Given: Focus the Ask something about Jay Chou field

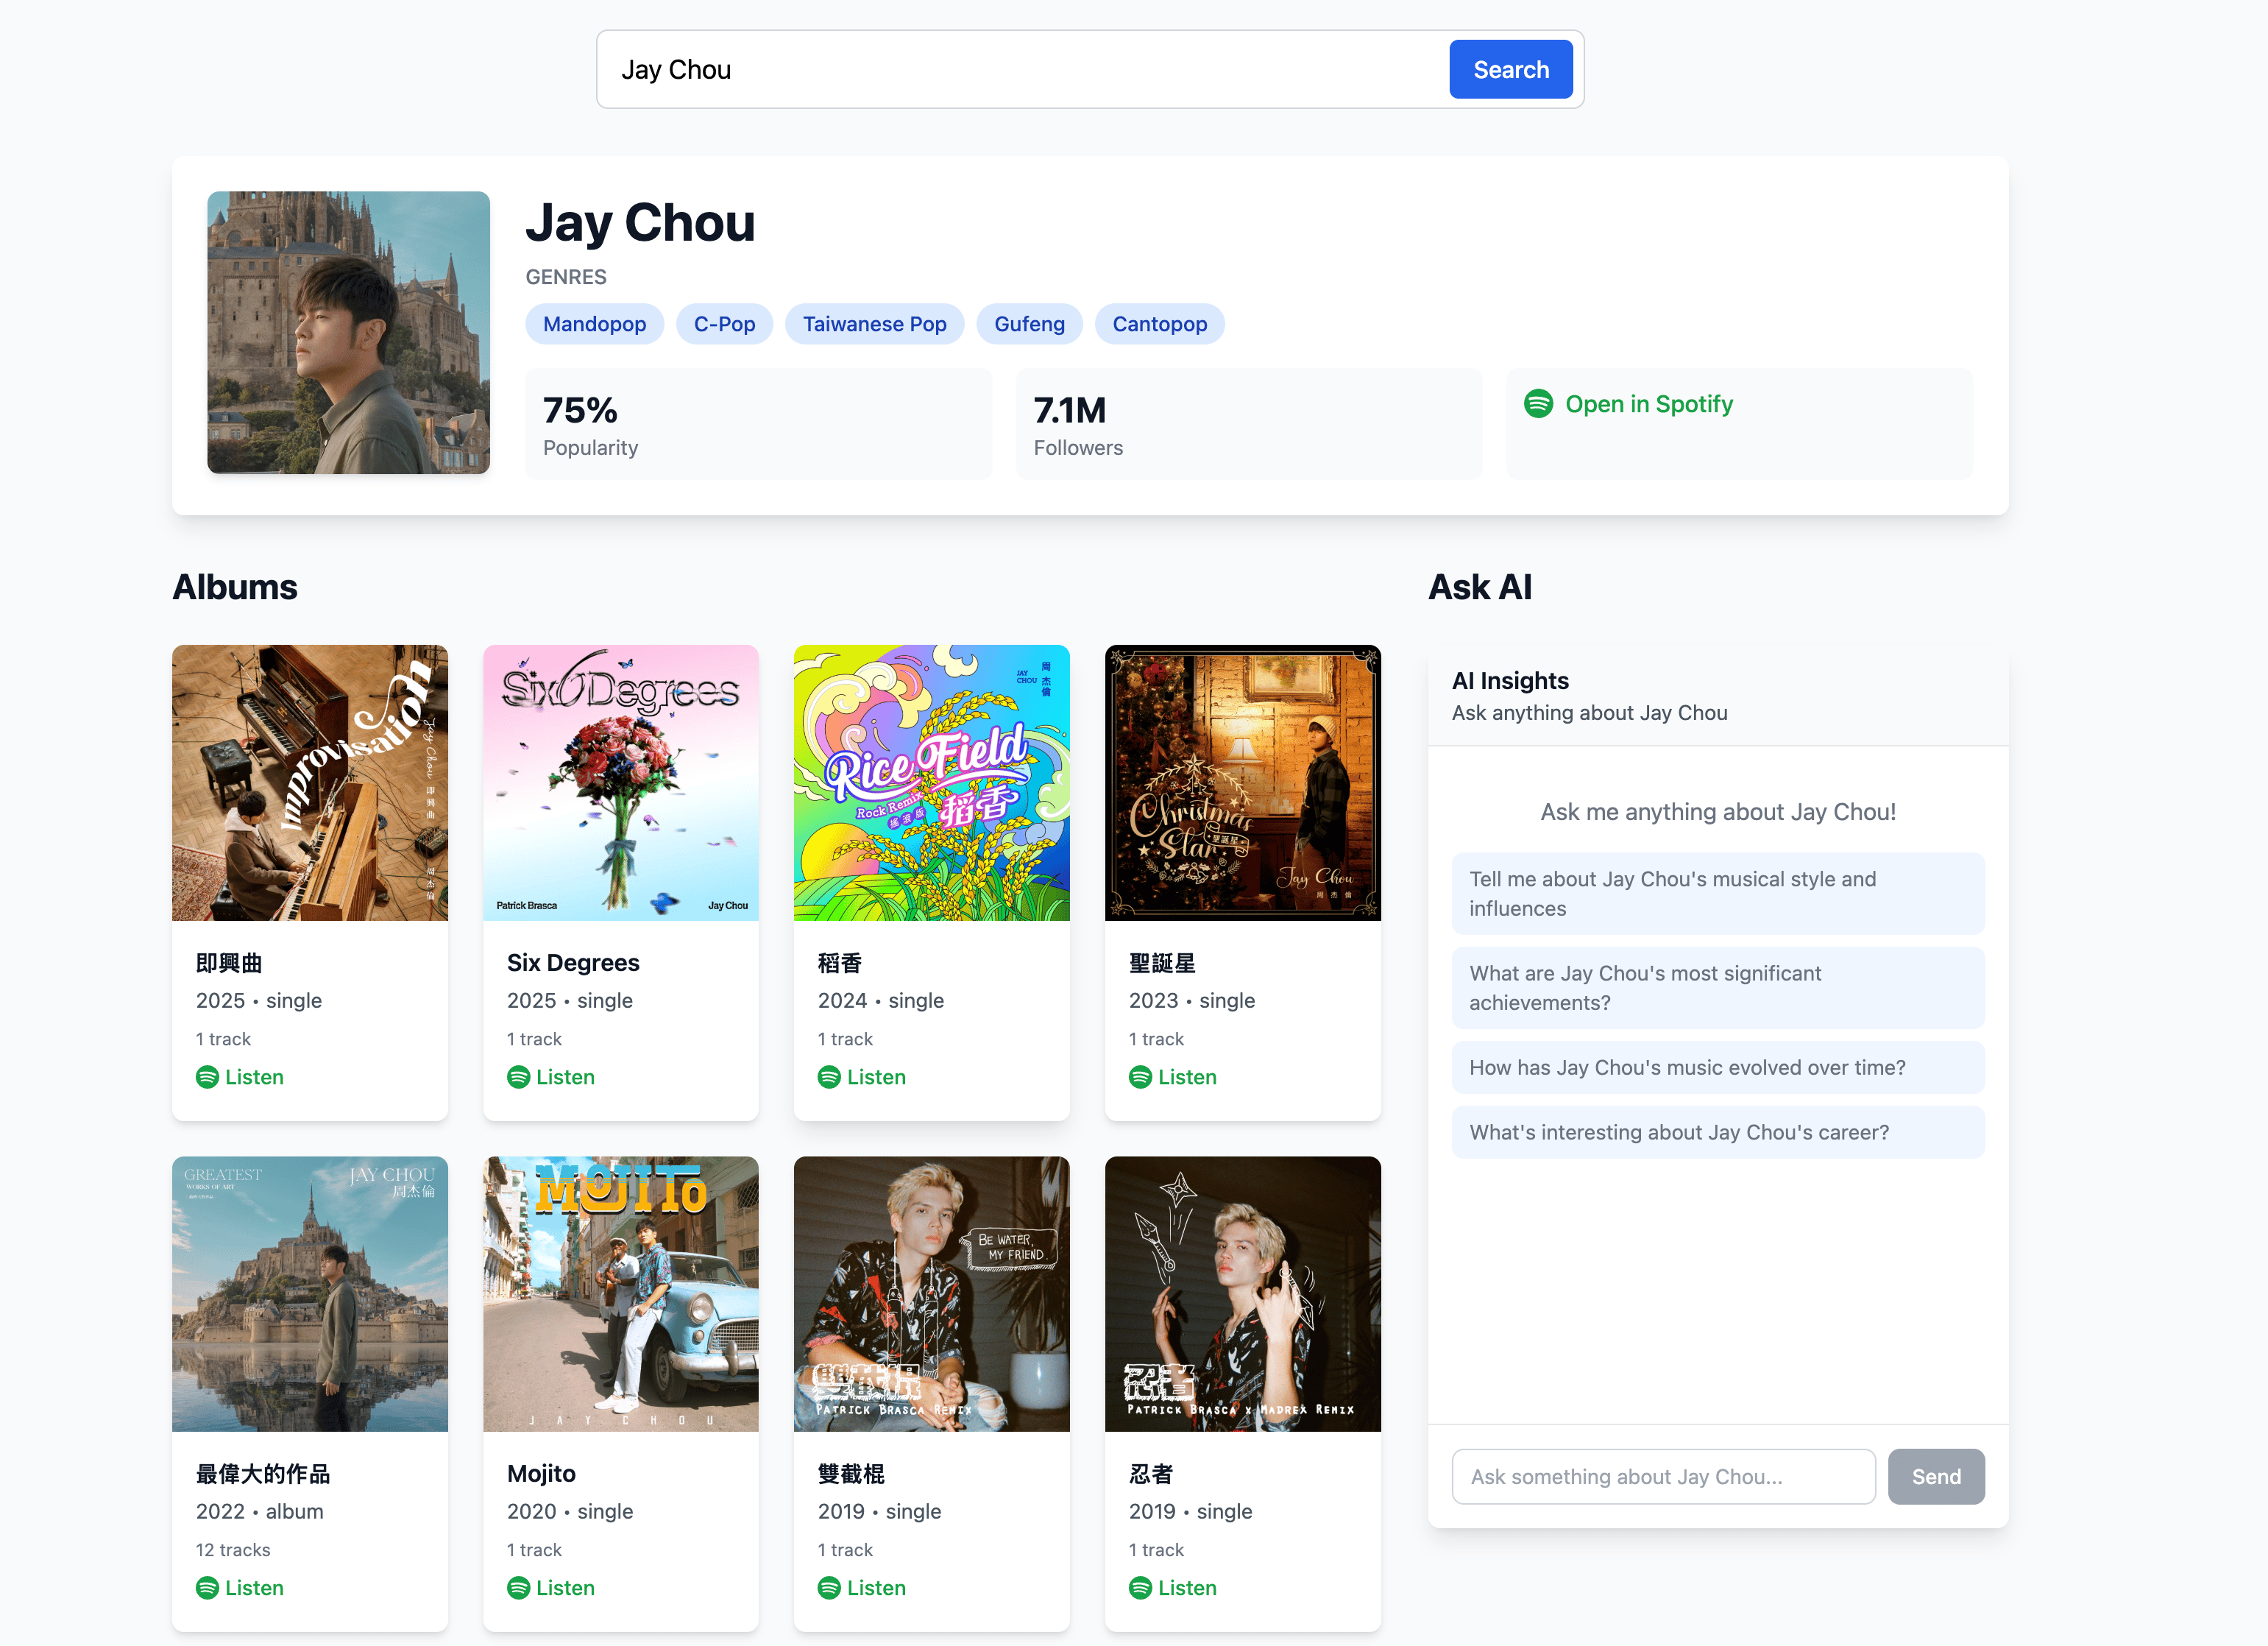Looking at the screenshot, I should point(1662,1476).
